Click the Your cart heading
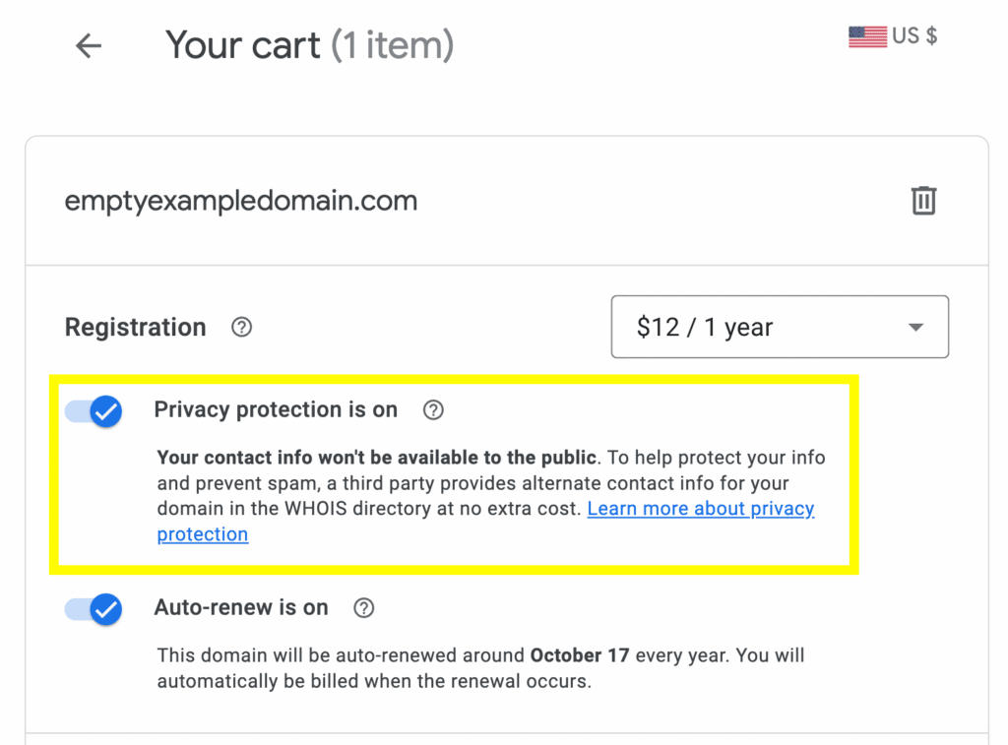 243,45
